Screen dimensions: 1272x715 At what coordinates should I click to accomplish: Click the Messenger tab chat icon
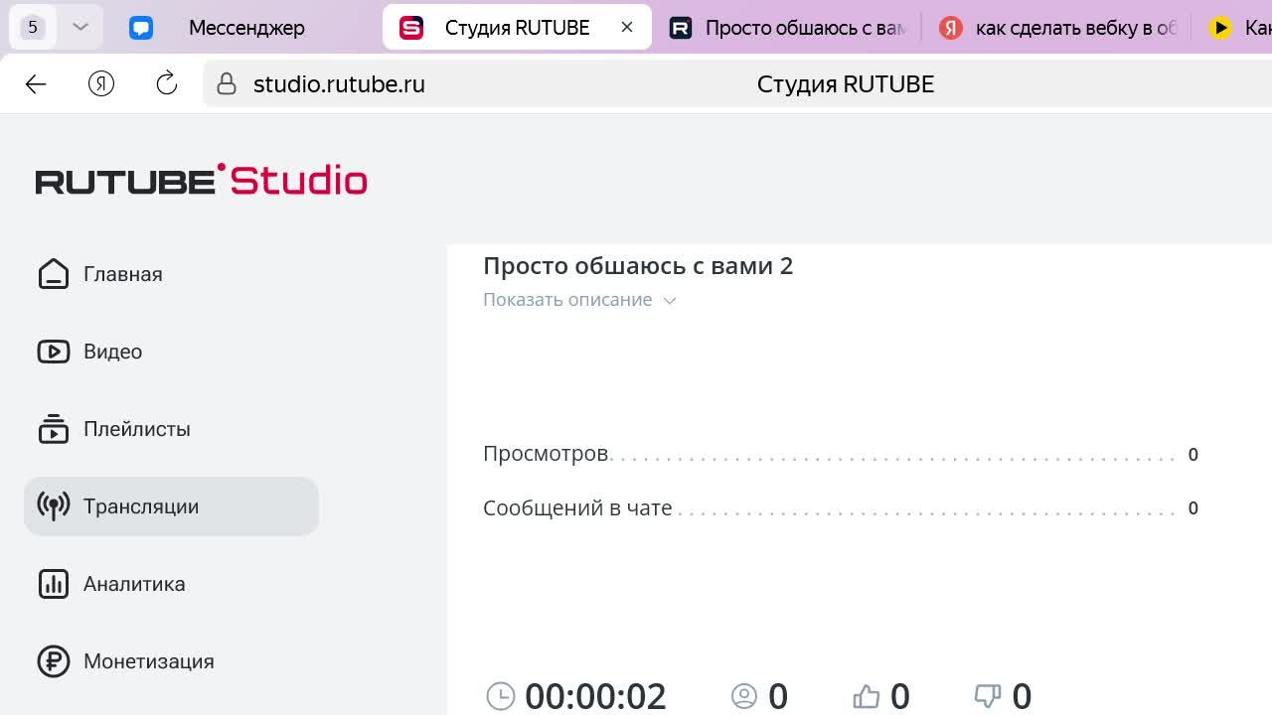coord(141,28)
